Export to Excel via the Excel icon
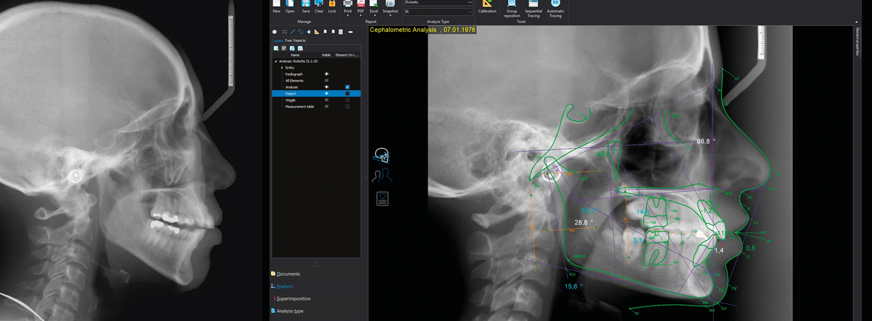Image resolution: width=872 pixels, height=321 pixels. (374, 5)
